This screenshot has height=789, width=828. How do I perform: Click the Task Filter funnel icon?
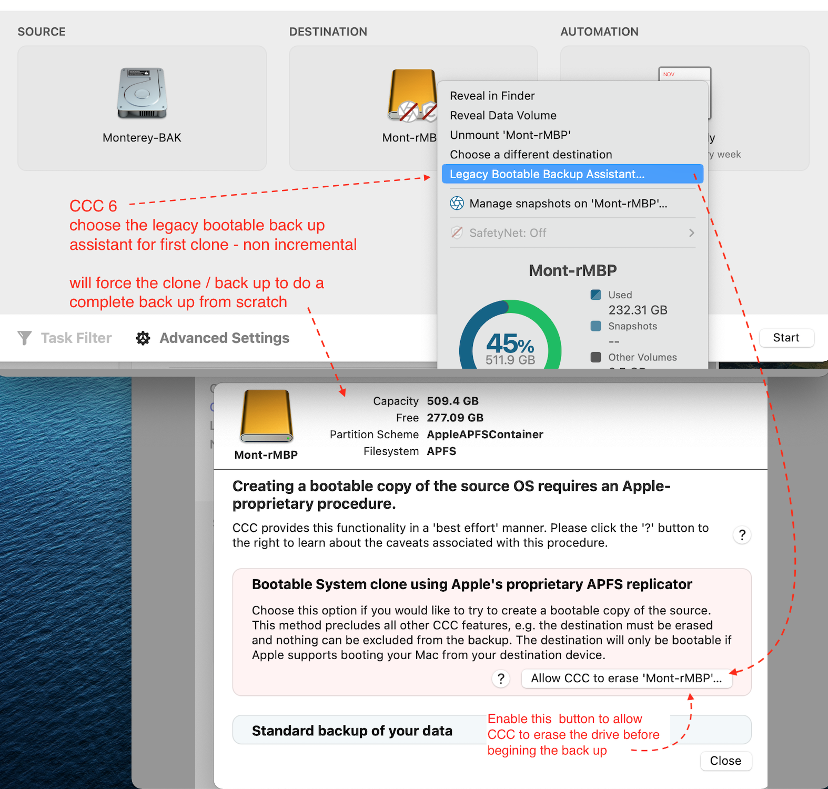25,338
